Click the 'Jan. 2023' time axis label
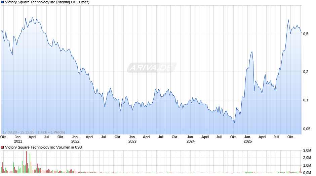Image resolution: width=316 pixels, height=176 pixels. (x=132, y=139)
